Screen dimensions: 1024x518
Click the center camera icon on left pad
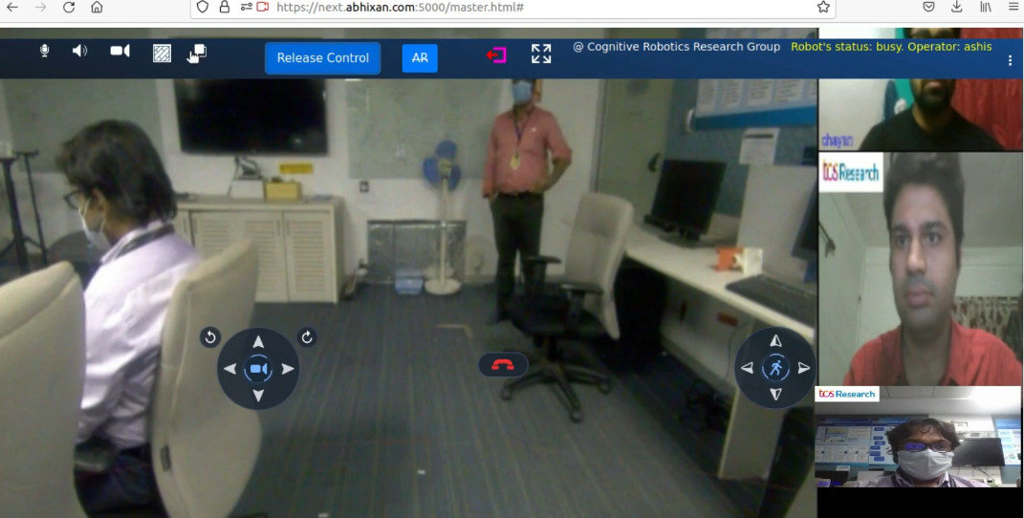(258, 369)
